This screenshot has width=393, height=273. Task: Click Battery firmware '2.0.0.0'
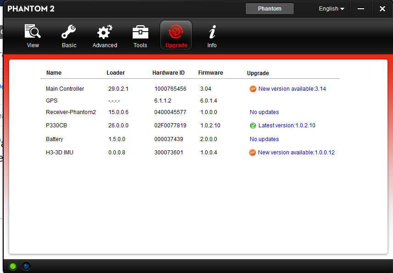pos(208,139)
